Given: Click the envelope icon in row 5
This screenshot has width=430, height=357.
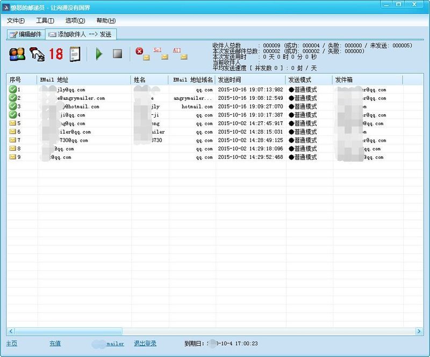Looking at the screenshot, I should click(x=12, y=123).
